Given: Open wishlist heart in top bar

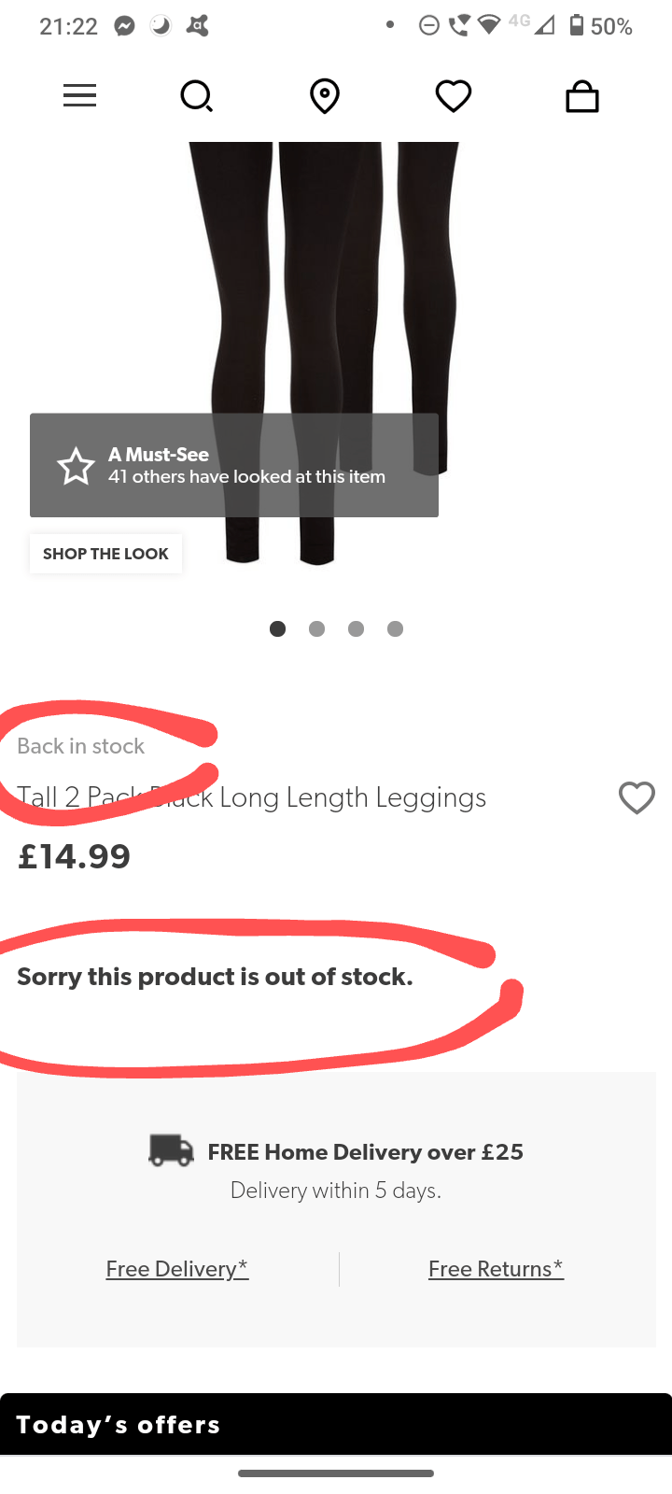Looking at the screenshot, I should 454,96.
